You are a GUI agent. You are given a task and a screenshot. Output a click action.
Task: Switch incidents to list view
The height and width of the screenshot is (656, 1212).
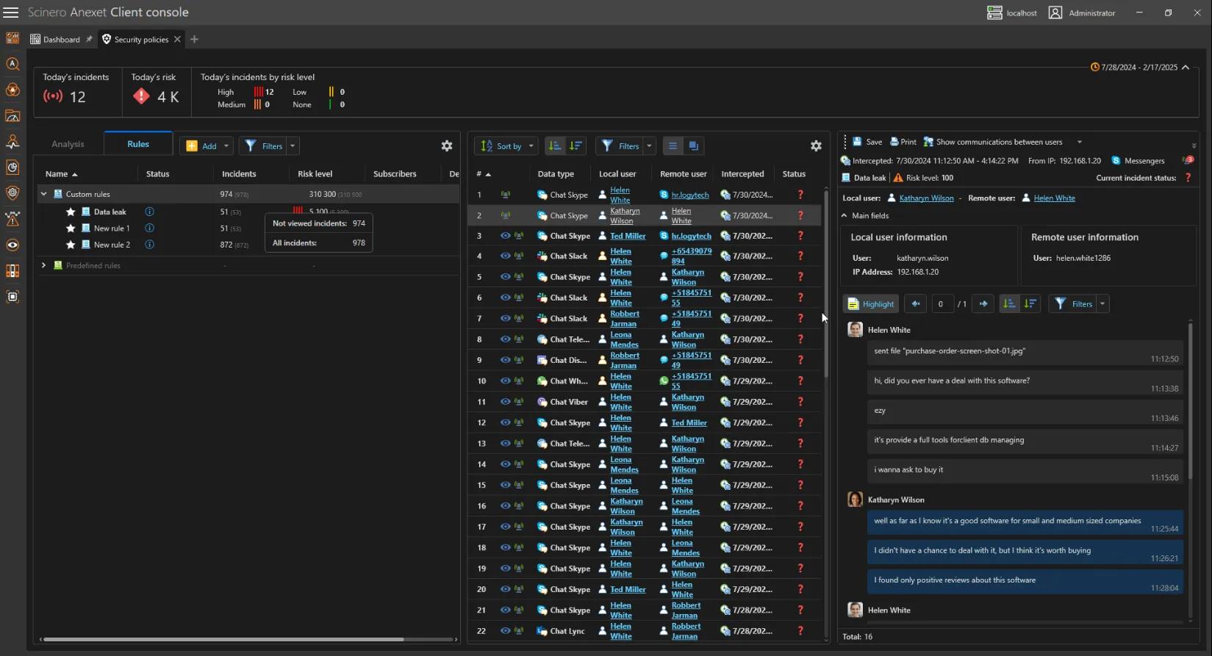click(x=673, y=145)
